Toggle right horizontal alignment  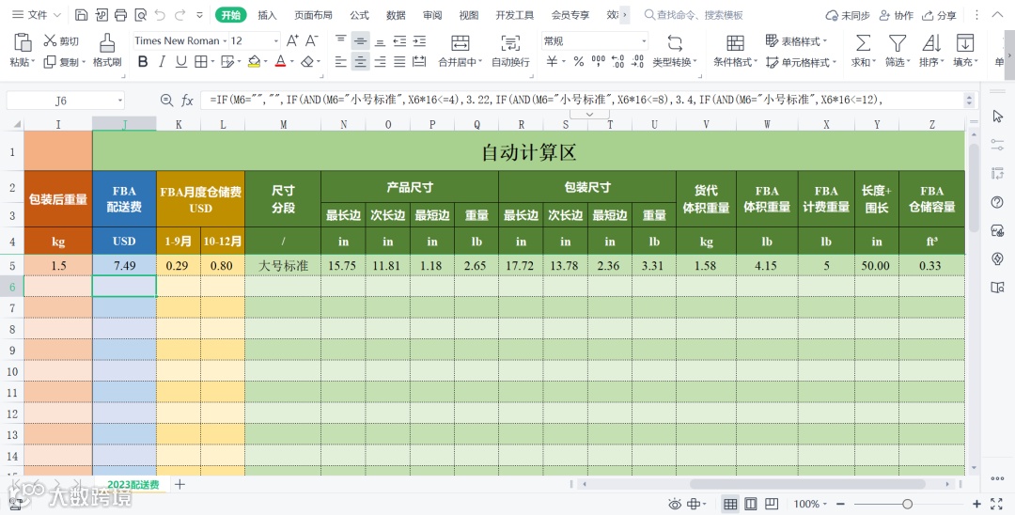coord(380,61)
